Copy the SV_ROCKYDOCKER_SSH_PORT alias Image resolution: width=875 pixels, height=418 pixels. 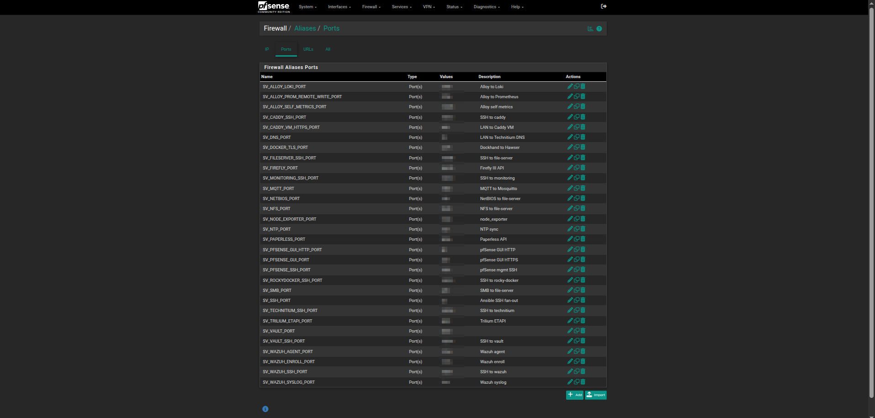pyautogui.click(x=577, y=280)
